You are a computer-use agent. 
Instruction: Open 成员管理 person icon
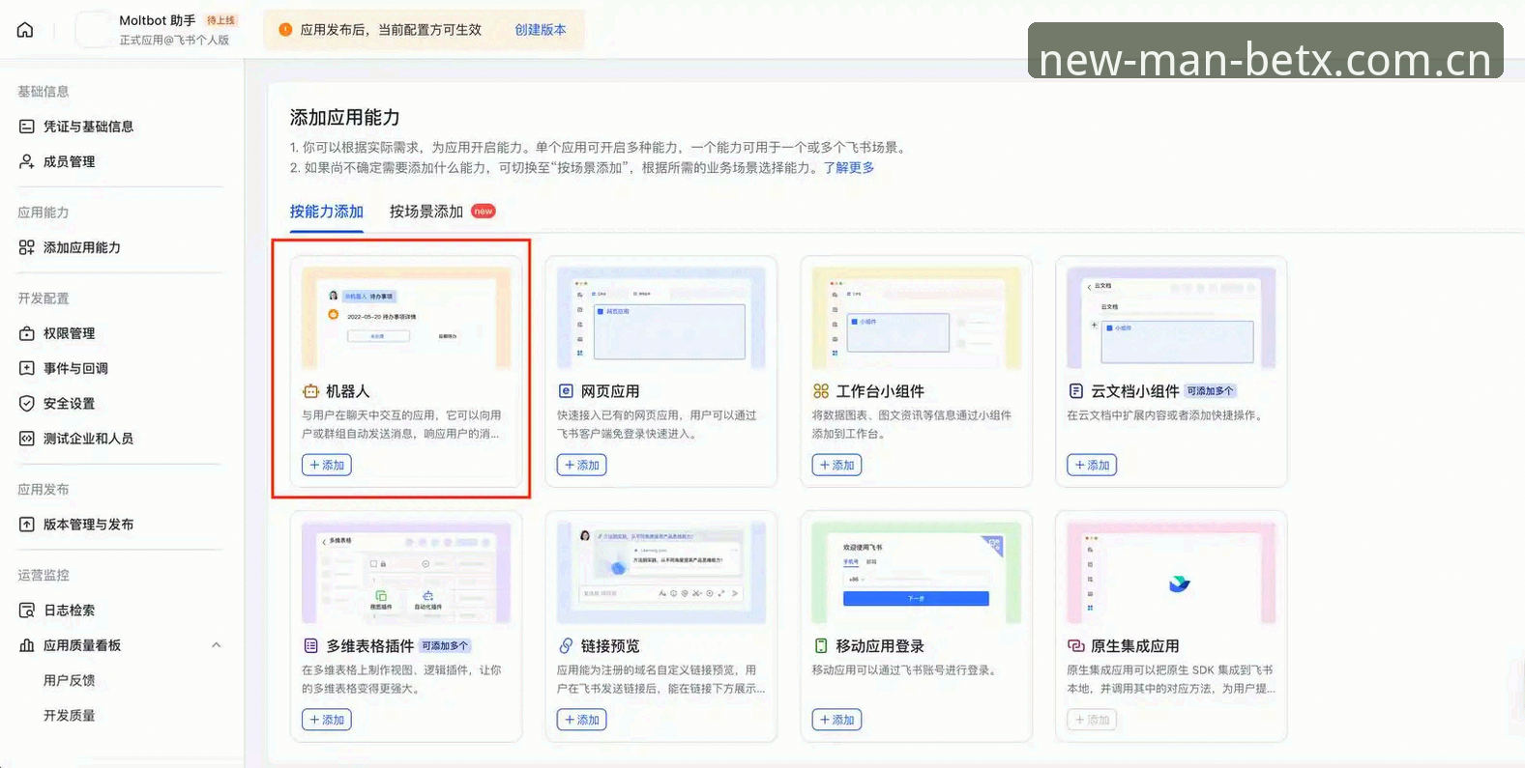pos(27,161)
